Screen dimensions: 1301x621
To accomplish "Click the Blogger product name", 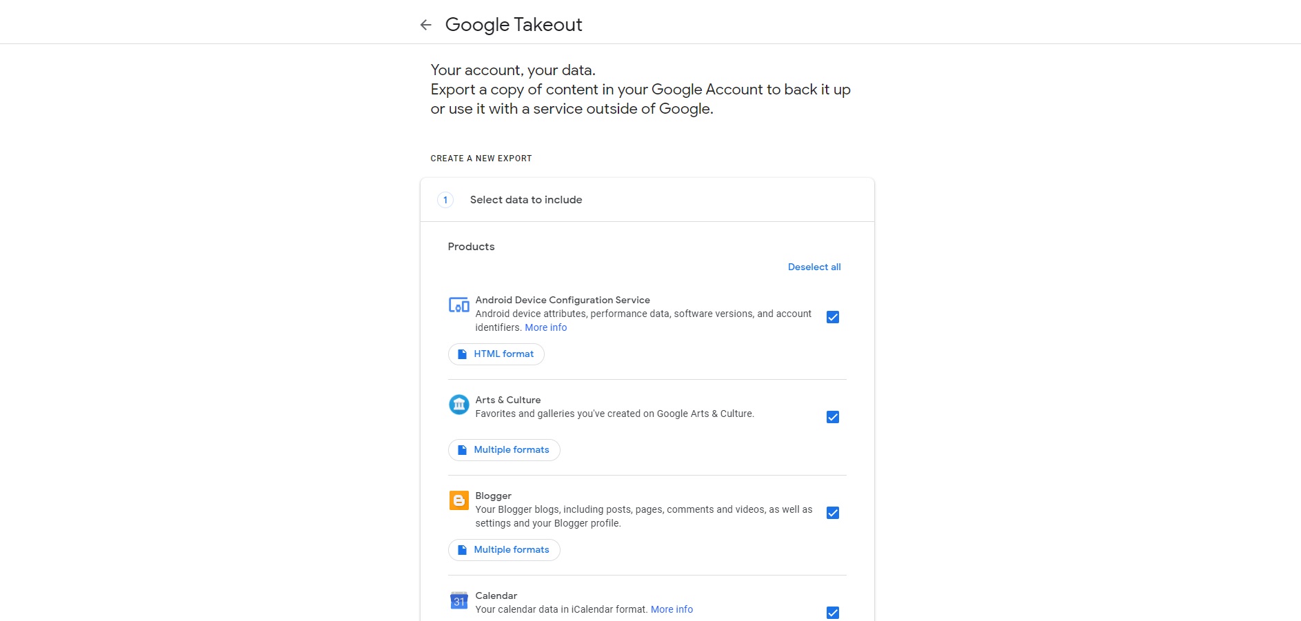I will [x=494, y=496].
